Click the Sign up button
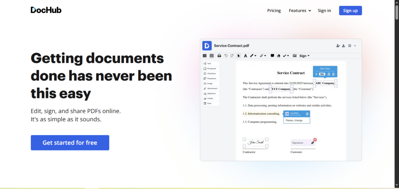The image size is (399, 189). 350,10
